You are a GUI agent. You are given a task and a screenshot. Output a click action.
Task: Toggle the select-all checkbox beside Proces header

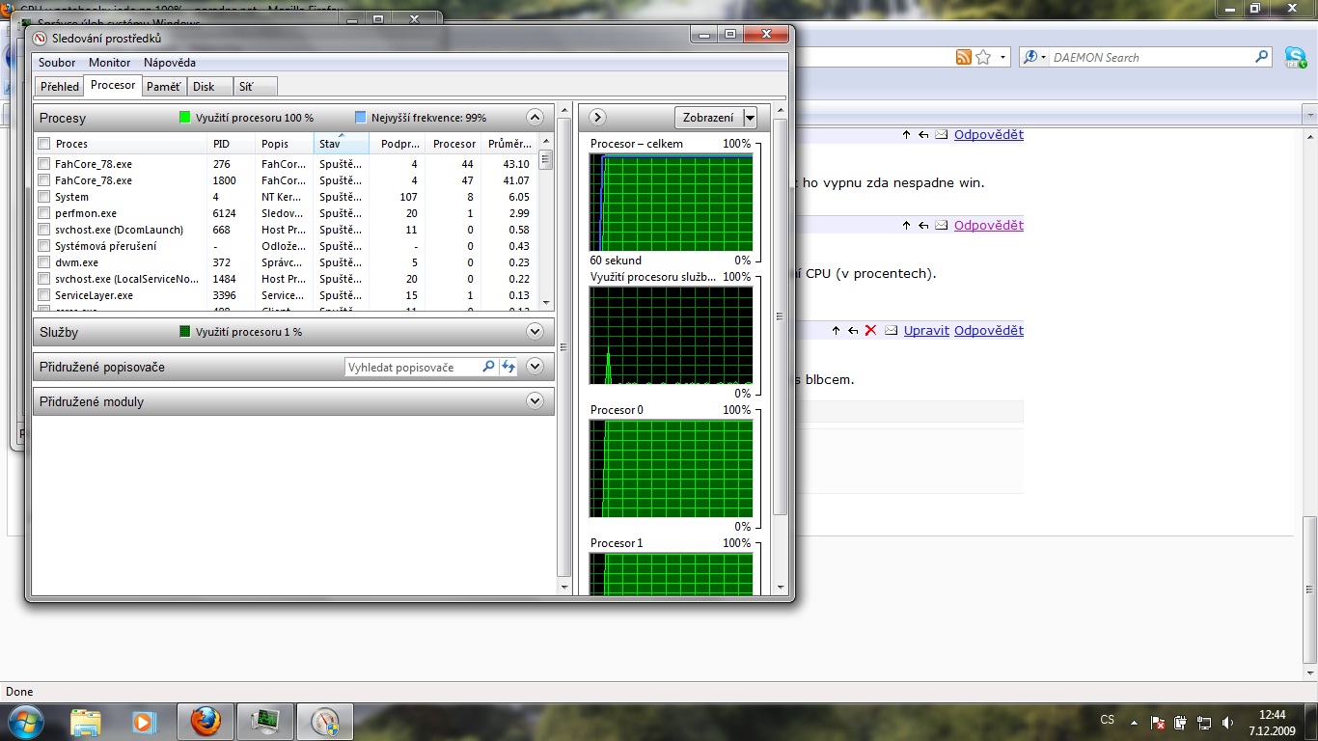43,144
